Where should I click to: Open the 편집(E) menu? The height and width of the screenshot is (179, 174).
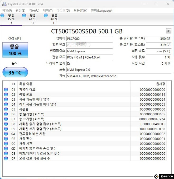(20, 11)
